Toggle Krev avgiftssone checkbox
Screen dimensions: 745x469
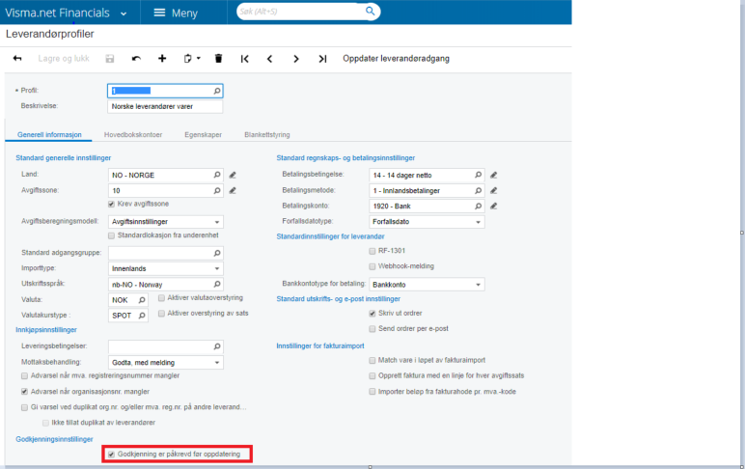pos(111,204)
